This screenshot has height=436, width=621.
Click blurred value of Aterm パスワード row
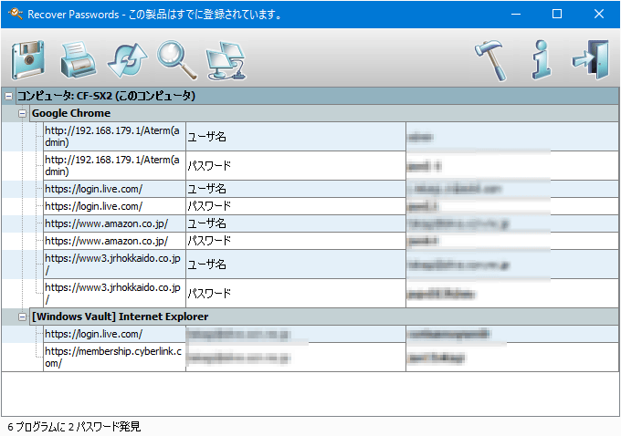424,166
